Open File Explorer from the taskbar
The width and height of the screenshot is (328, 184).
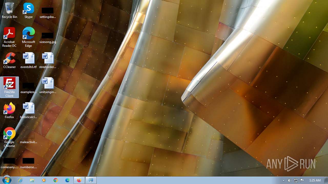pyautogui.click(x=32, y=180)
